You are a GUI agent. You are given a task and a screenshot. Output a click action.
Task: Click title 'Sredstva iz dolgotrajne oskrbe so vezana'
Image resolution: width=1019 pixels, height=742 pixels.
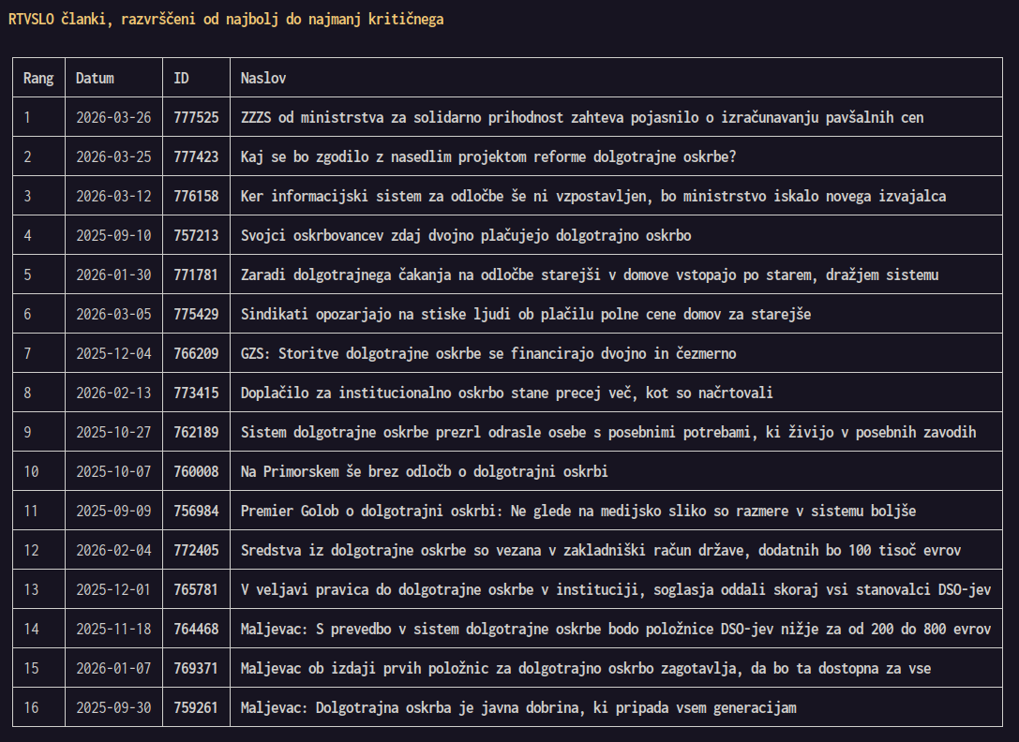click(391, 550)
